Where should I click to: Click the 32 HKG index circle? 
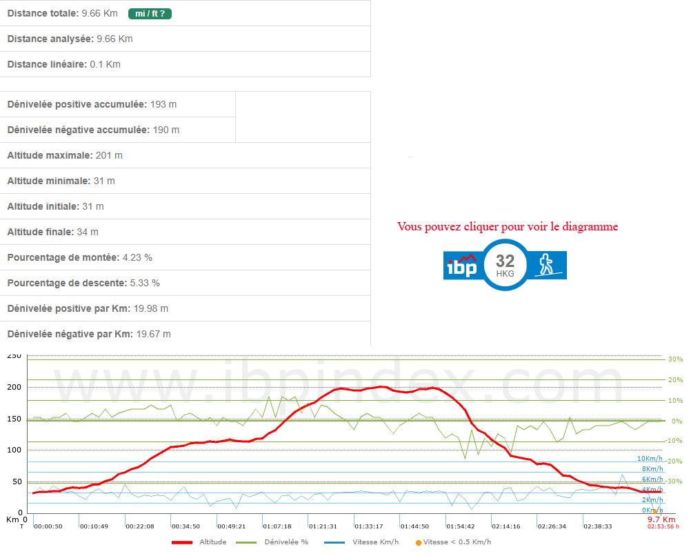point(505,264)
